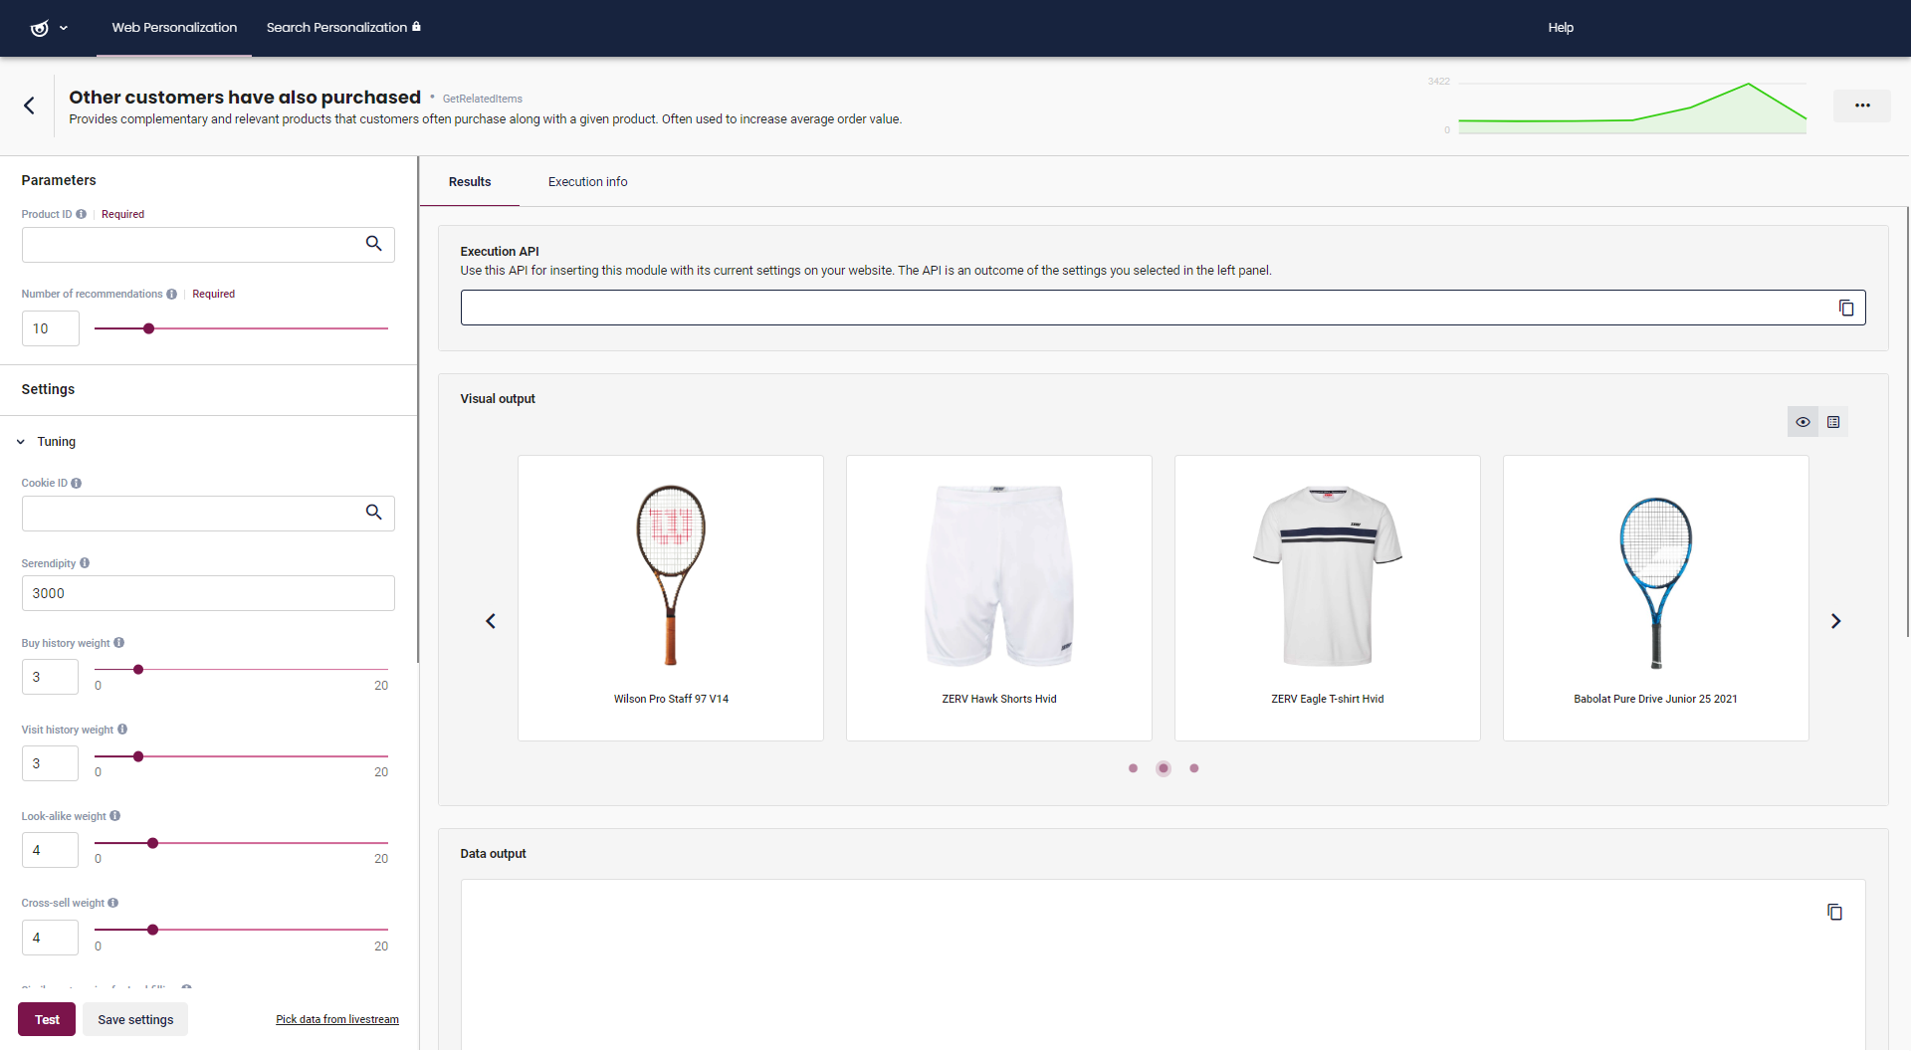Viewport: 1911px width, 1051px height.
Task: Copy the Execution API URL
Action: pyautogui.click(x=1846, y=308)
